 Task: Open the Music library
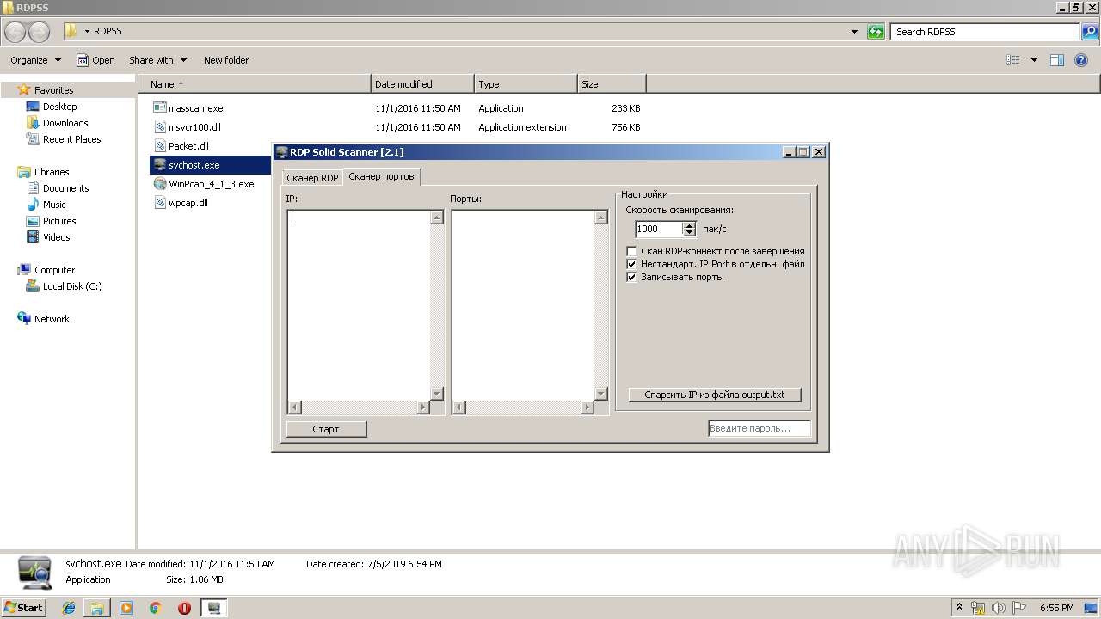pyautogui.click(x=46, y=205)
